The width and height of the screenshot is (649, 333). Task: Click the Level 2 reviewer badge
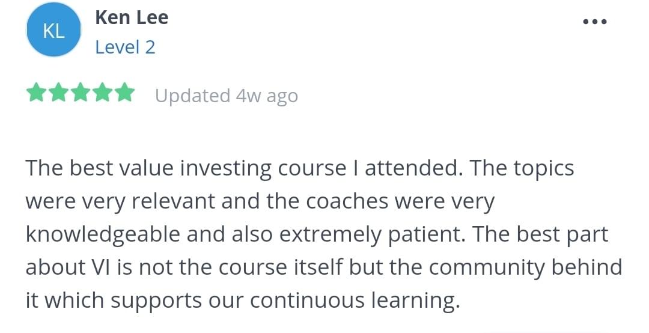(125, 47)
